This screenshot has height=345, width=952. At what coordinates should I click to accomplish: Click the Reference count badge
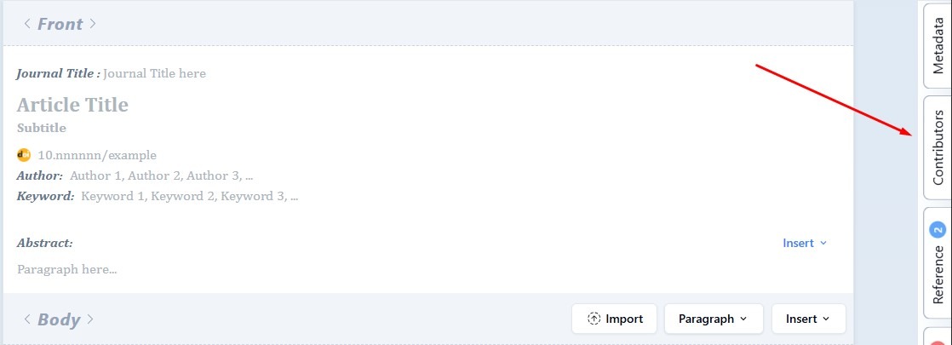point(938,229)
